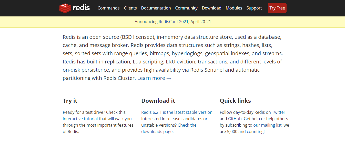Click the red Try Free button
The image size is (345, 141).
pyautogui.click(x=277, y=8)
